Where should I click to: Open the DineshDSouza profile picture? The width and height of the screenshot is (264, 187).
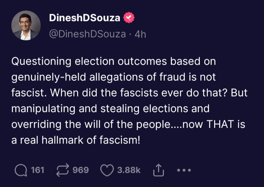click(x=26, y=25)
